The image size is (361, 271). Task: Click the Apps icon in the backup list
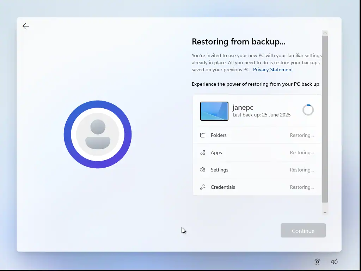[203, 153]
